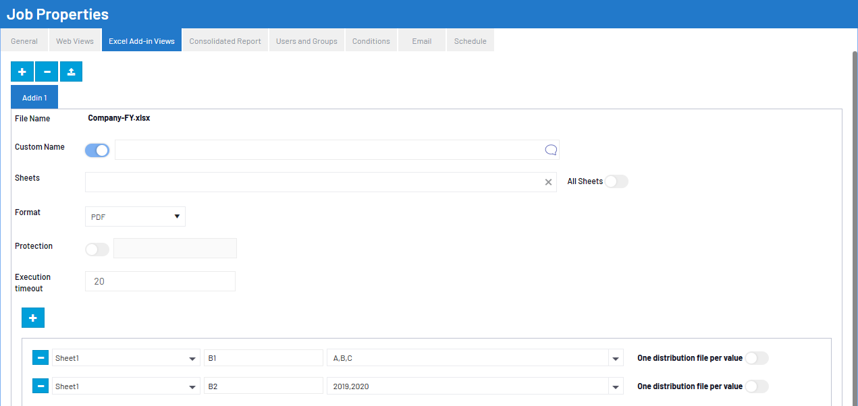Turn on the Protection toggle
The image size is (858, 406).
(x=97, y=250)
